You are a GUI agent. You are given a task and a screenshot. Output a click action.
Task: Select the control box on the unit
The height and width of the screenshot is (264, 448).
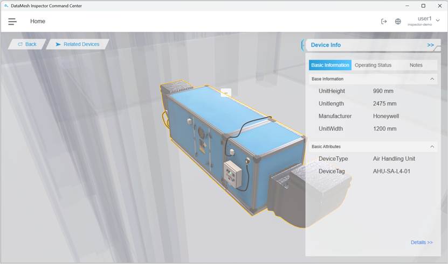pos(232,173)
